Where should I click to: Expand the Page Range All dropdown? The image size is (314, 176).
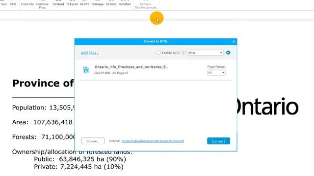coord(216,73)
